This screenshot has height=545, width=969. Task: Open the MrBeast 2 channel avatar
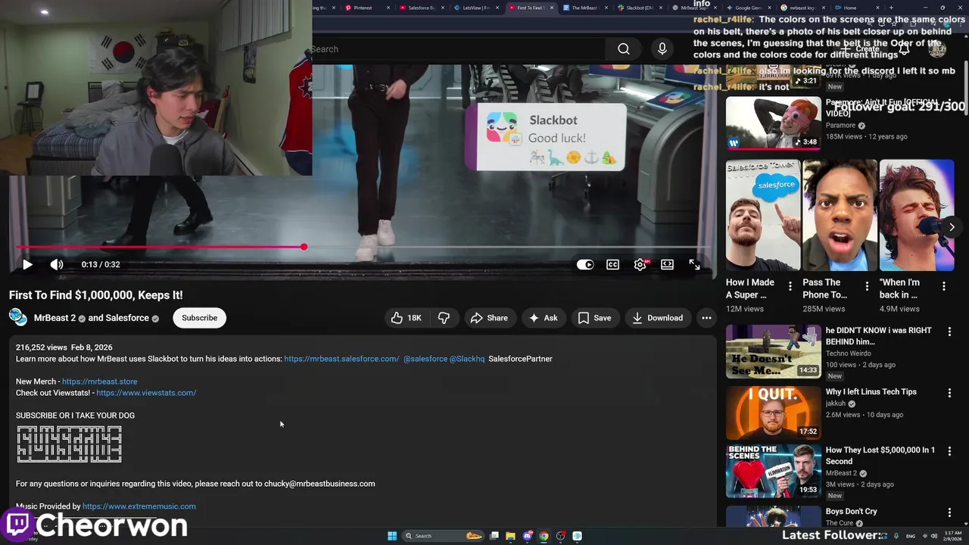click(18, 318)
